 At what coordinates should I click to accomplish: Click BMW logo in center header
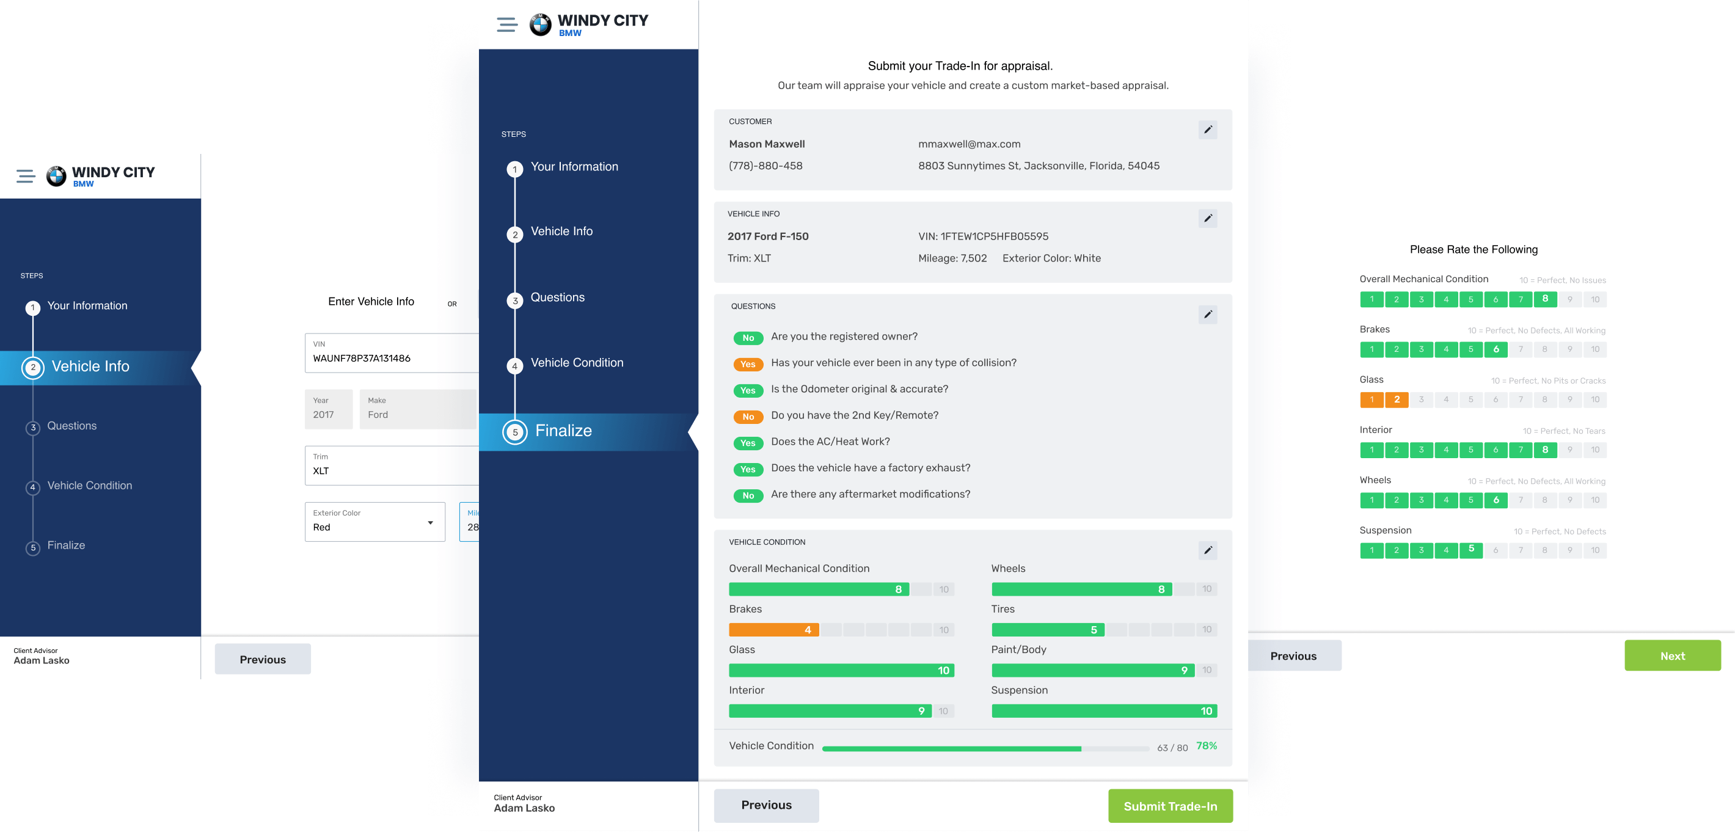(x=540, y=25)
